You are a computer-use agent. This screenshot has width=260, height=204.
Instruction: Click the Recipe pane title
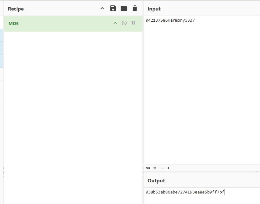point(16,9)
